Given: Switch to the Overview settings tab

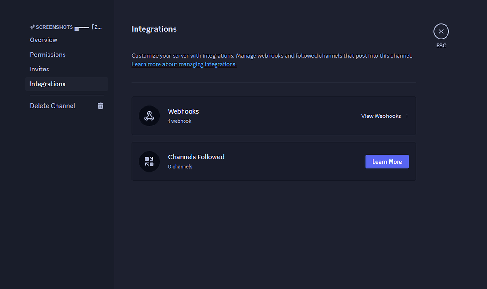Looking at the screenshot, I should (x=43, y=39).
